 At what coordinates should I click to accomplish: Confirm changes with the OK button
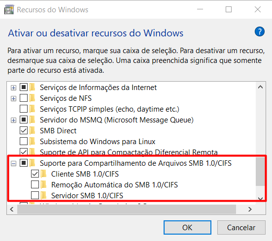click(x=187, y=228)
